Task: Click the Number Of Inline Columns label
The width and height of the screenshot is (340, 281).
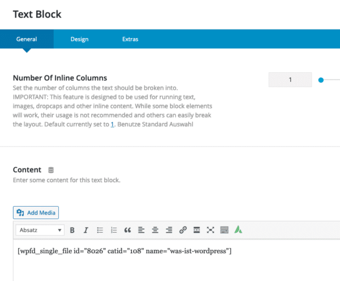Action: click(x=60, y=78)
